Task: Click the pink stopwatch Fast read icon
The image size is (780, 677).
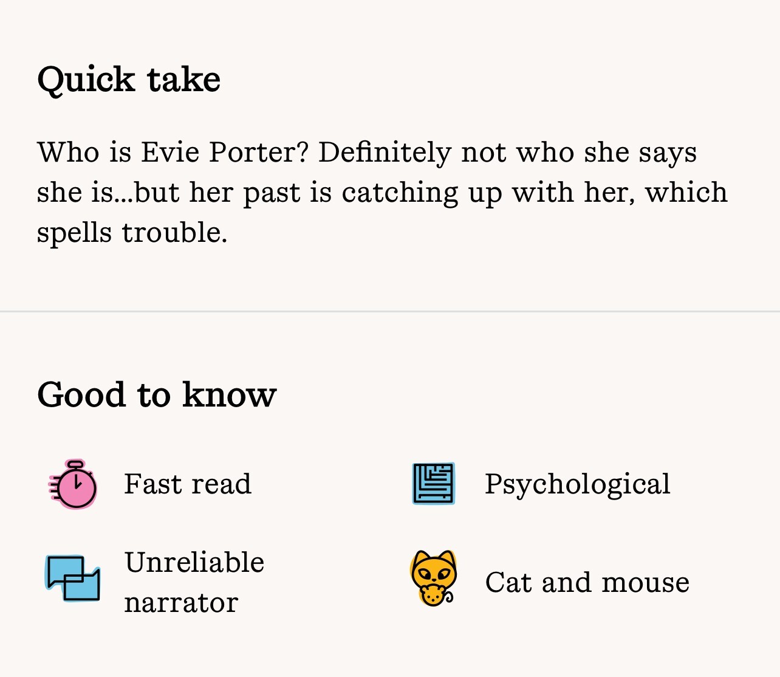Action: coord(73,484)
